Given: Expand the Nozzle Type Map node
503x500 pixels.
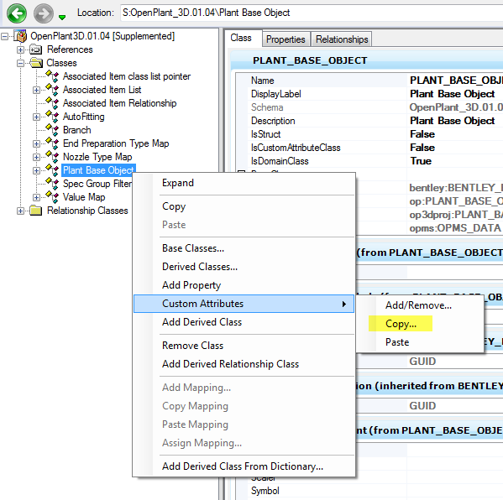Looking at the screenshot, I should [x=36, y=158].
